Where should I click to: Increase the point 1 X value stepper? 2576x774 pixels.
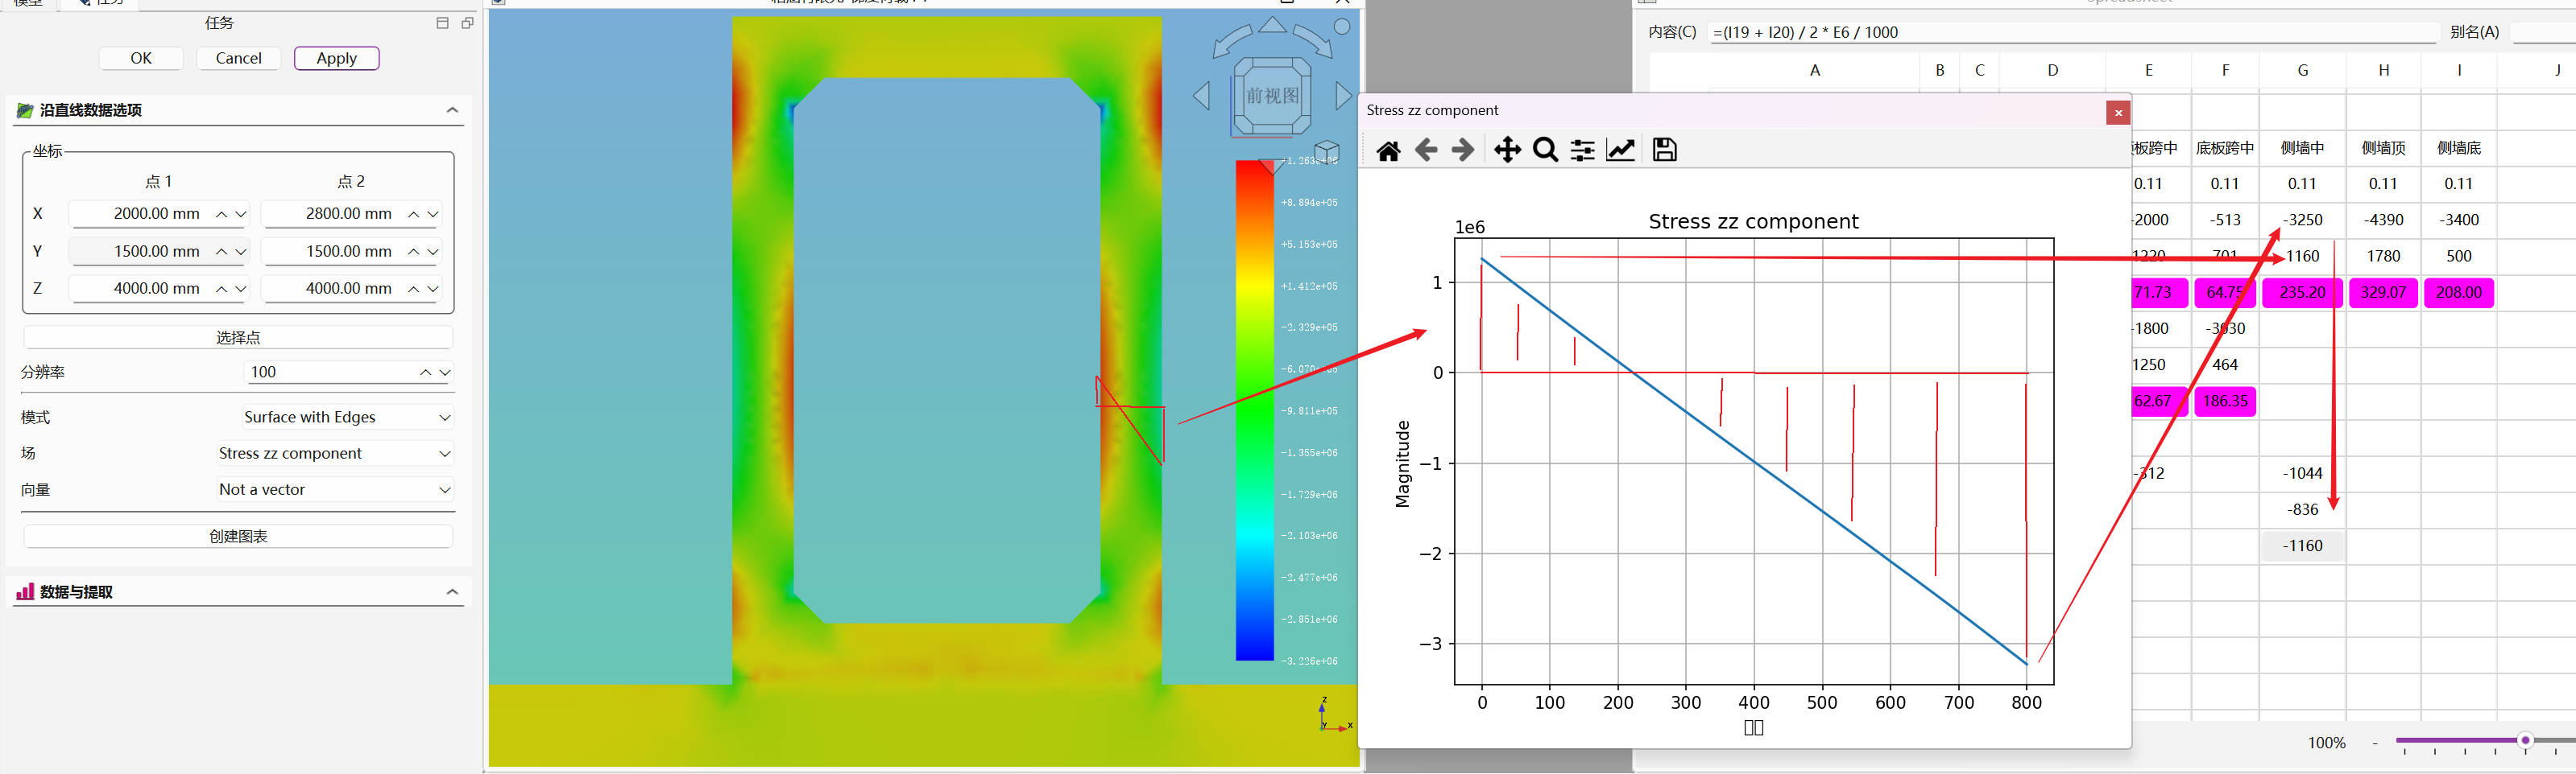click(x=221, y=214)
